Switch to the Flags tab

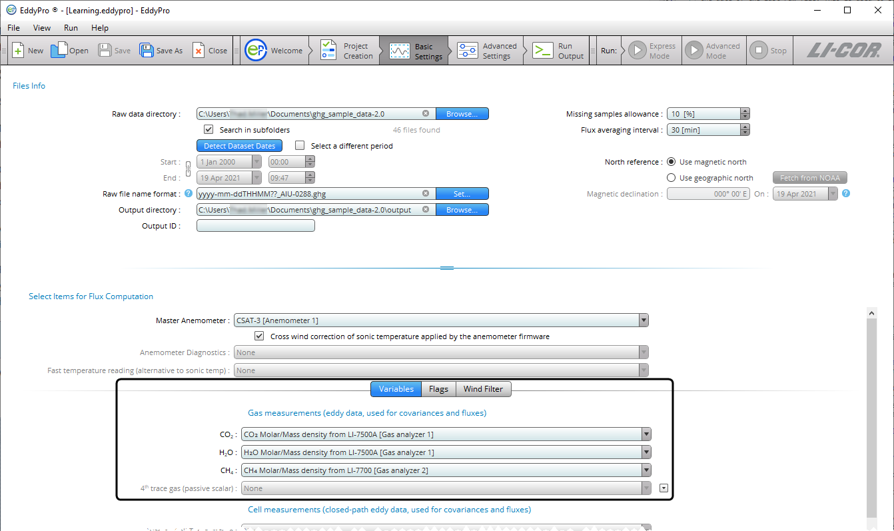tap(438, 389)
